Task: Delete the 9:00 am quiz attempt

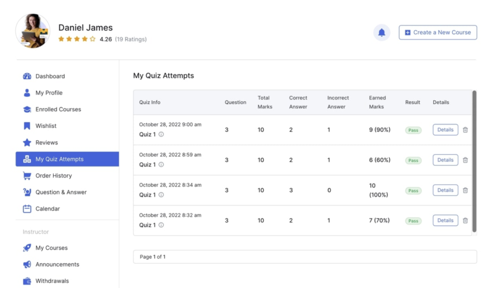Action: pyautogui.click(x=465, y=130)
